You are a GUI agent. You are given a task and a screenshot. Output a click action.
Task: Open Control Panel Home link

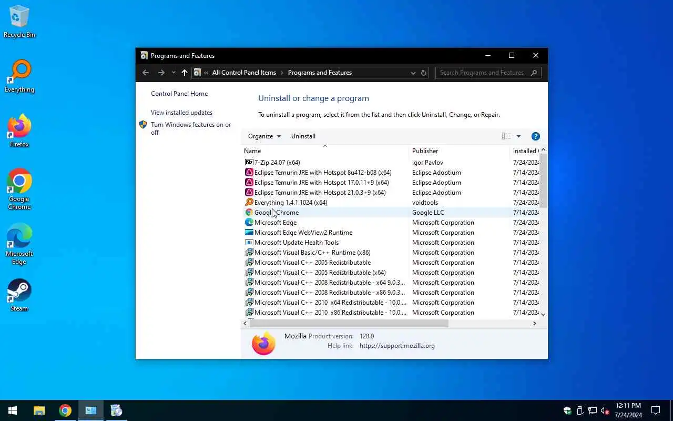point(179,94)
